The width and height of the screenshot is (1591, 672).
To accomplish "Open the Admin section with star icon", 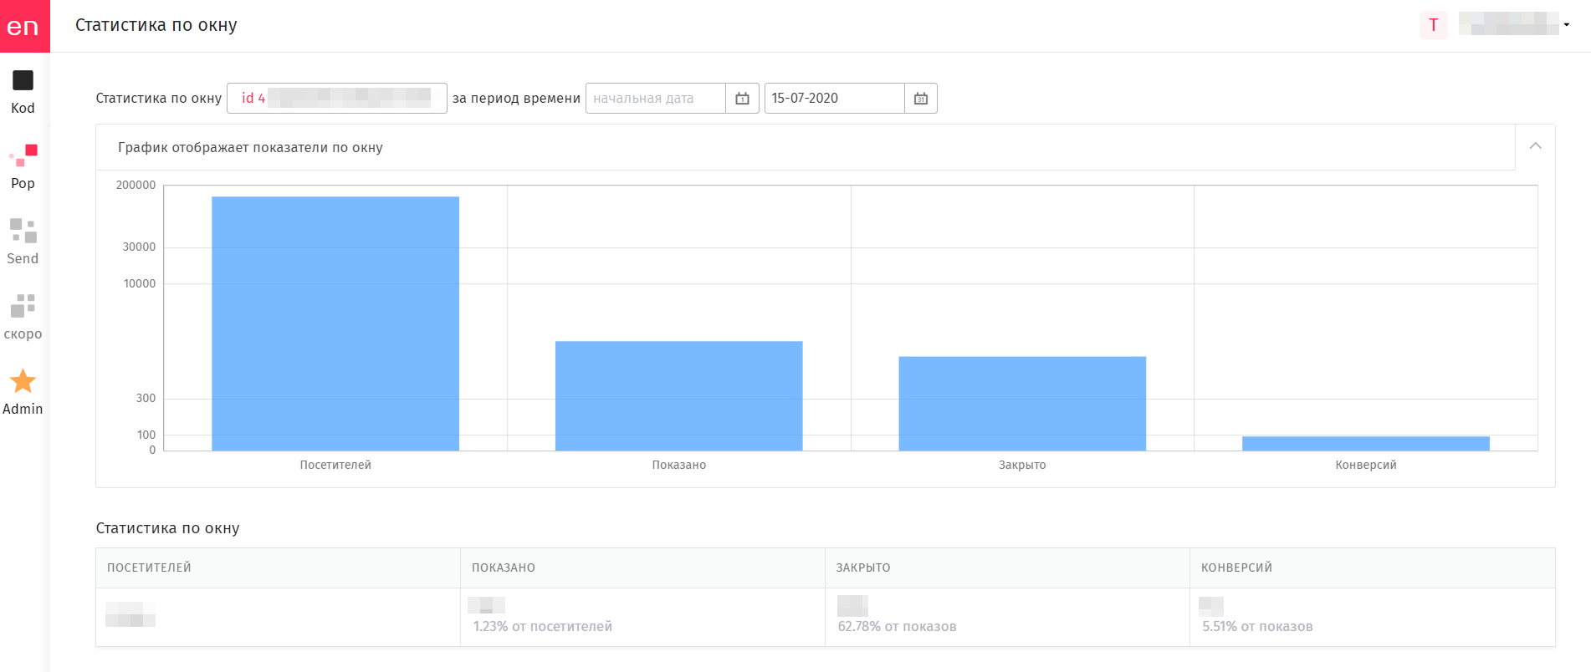I will point(23,393).
